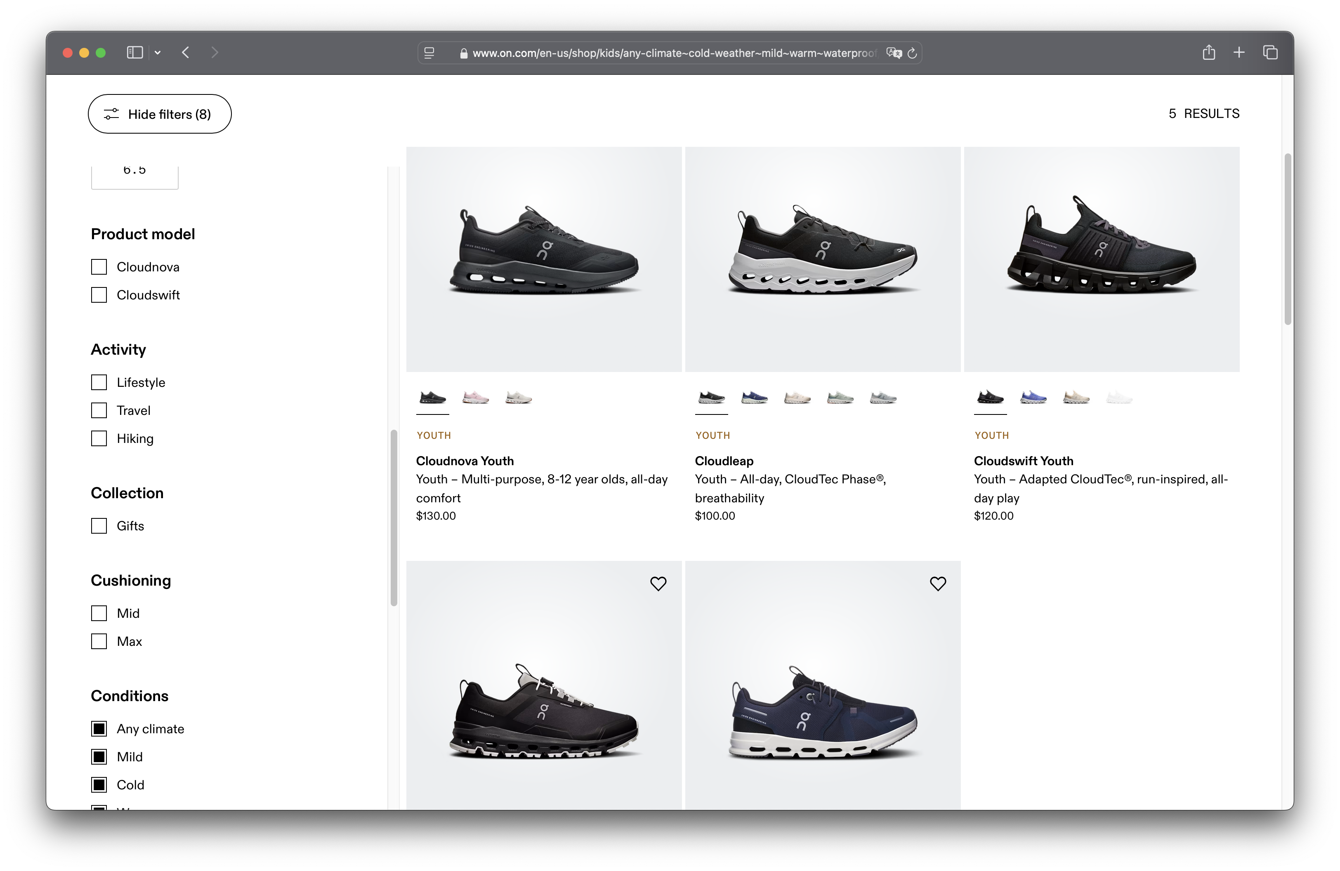The width and height of the screenshot is (1340, 871).
Task: Select grey Cloudleap color variant
Action: [x=883, y=398]
